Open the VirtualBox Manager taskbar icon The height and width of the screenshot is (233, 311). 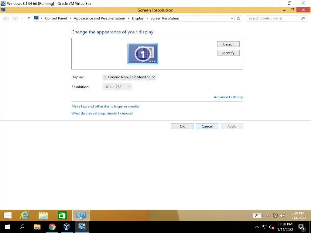tap(67, 227)
